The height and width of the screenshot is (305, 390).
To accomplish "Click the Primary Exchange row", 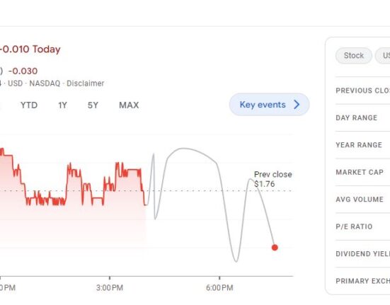I will [x=362, y=281].
